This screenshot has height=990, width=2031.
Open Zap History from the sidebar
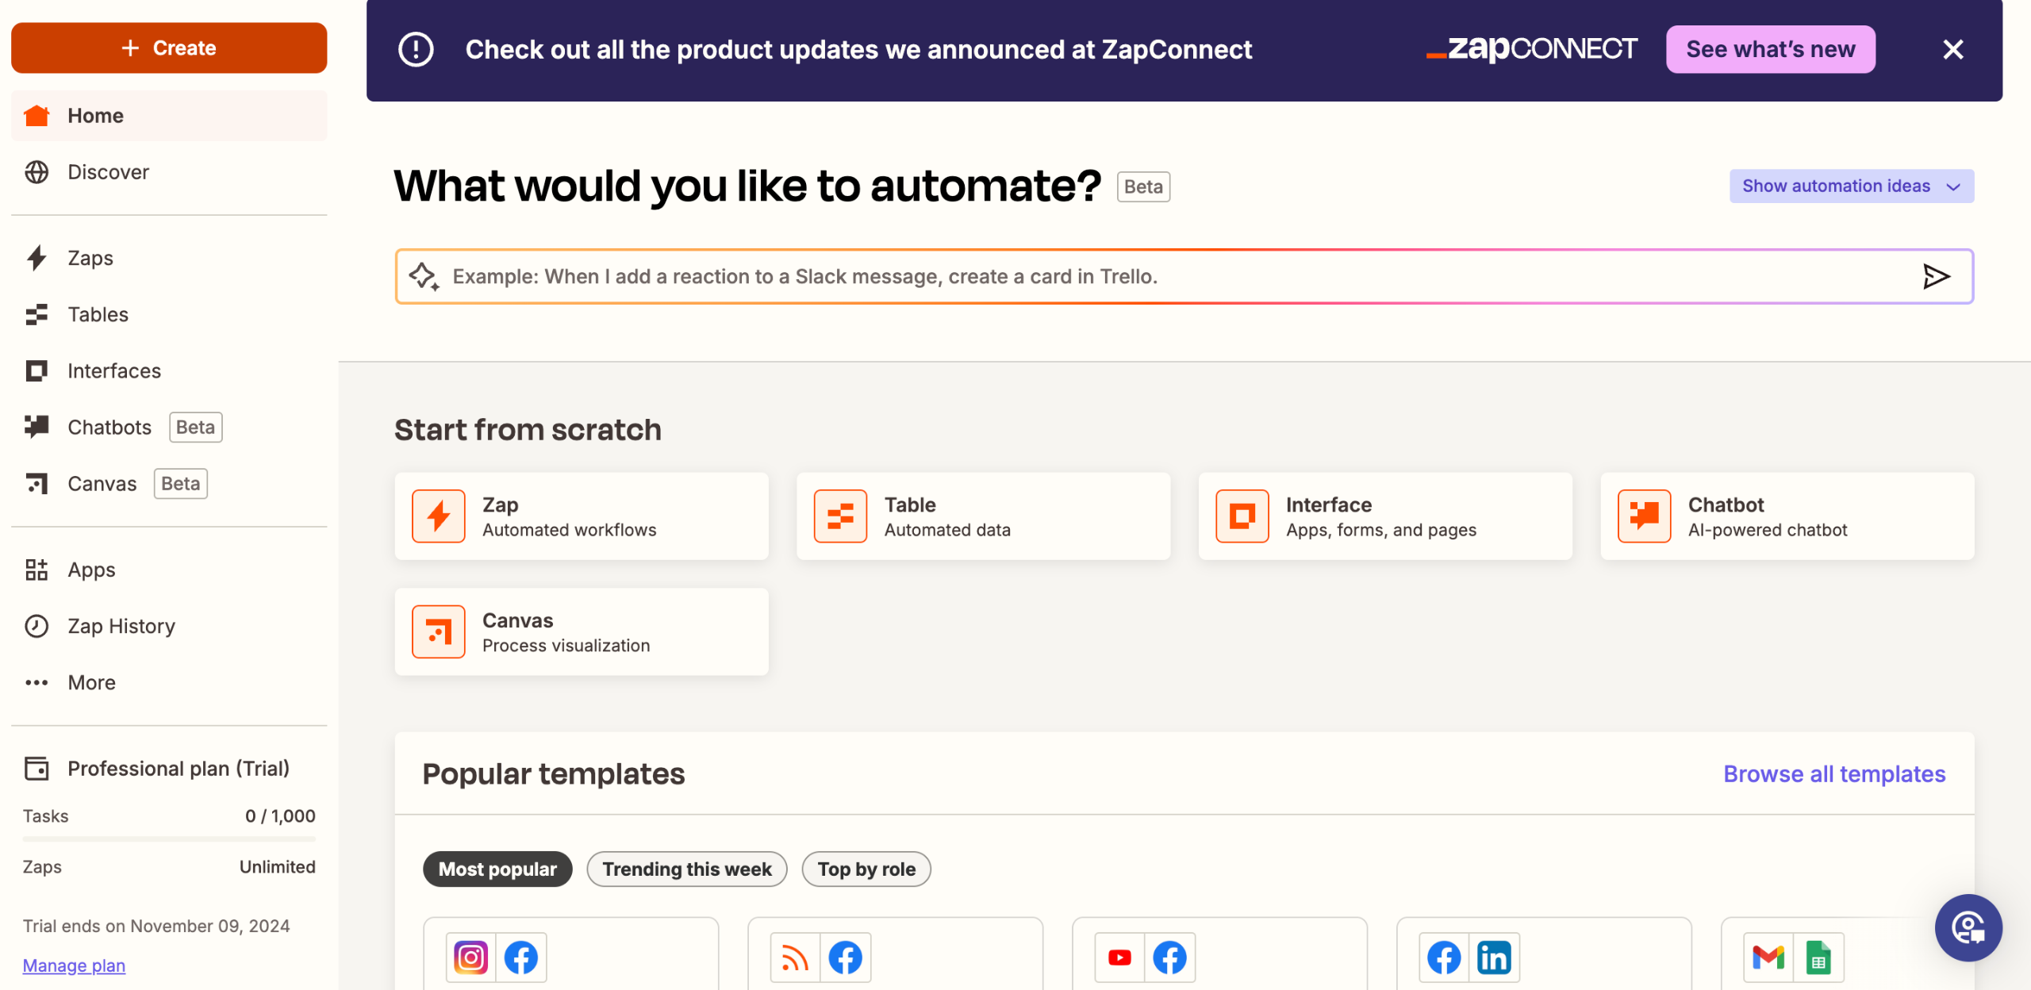pyautogui.click(x=121, y=626)
